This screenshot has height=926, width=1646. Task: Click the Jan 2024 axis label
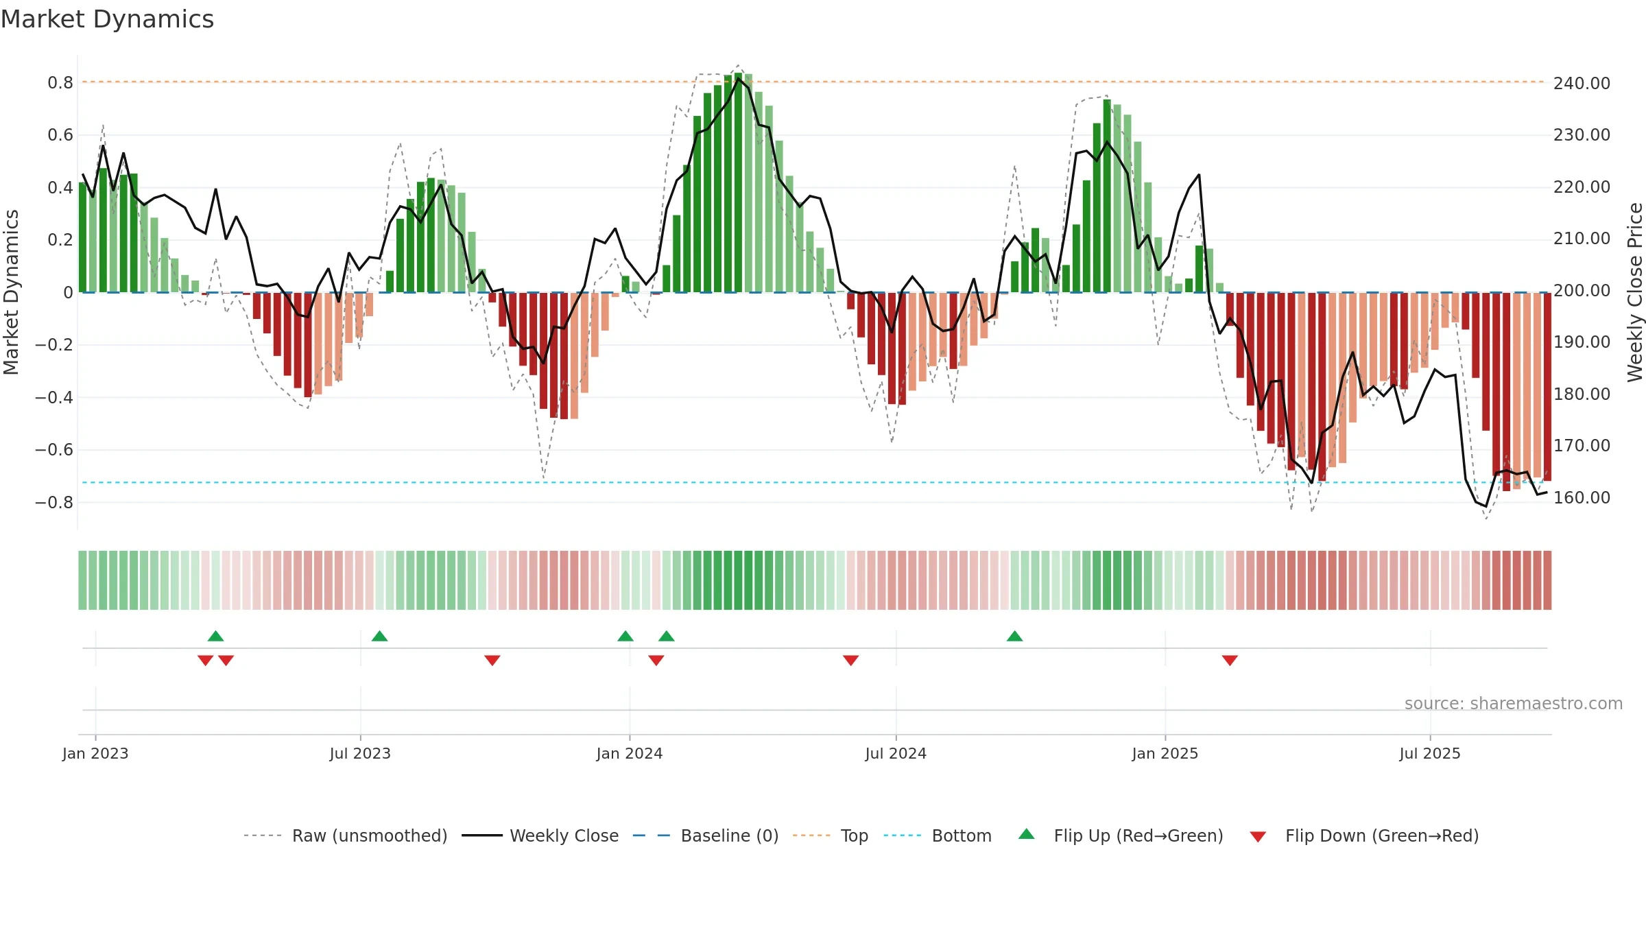click(630, 753)
